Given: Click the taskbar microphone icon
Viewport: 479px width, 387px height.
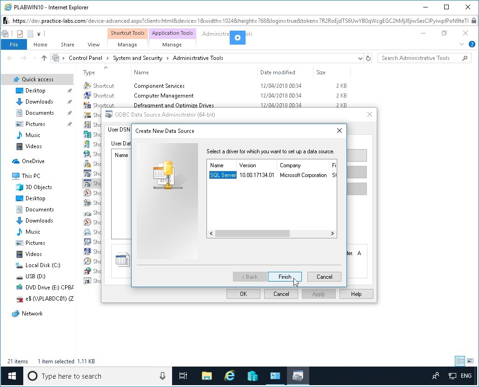Looking at the screenshot, I should (x=162, y=376).
